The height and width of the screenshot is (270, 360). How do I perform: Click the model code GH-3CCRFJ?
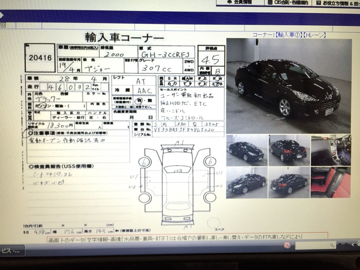coord(165,55)
